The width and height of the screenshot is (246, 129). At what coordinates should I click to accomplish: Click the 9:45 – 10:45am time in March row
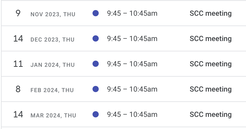[132, 115]
